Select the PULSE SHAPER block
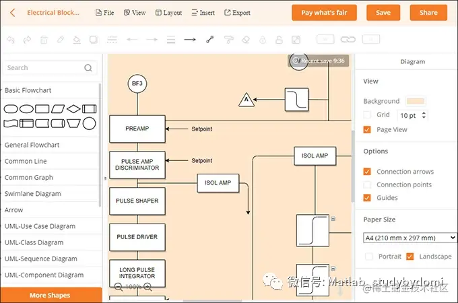Screen dimensions: 458x303 coord(137,201)
